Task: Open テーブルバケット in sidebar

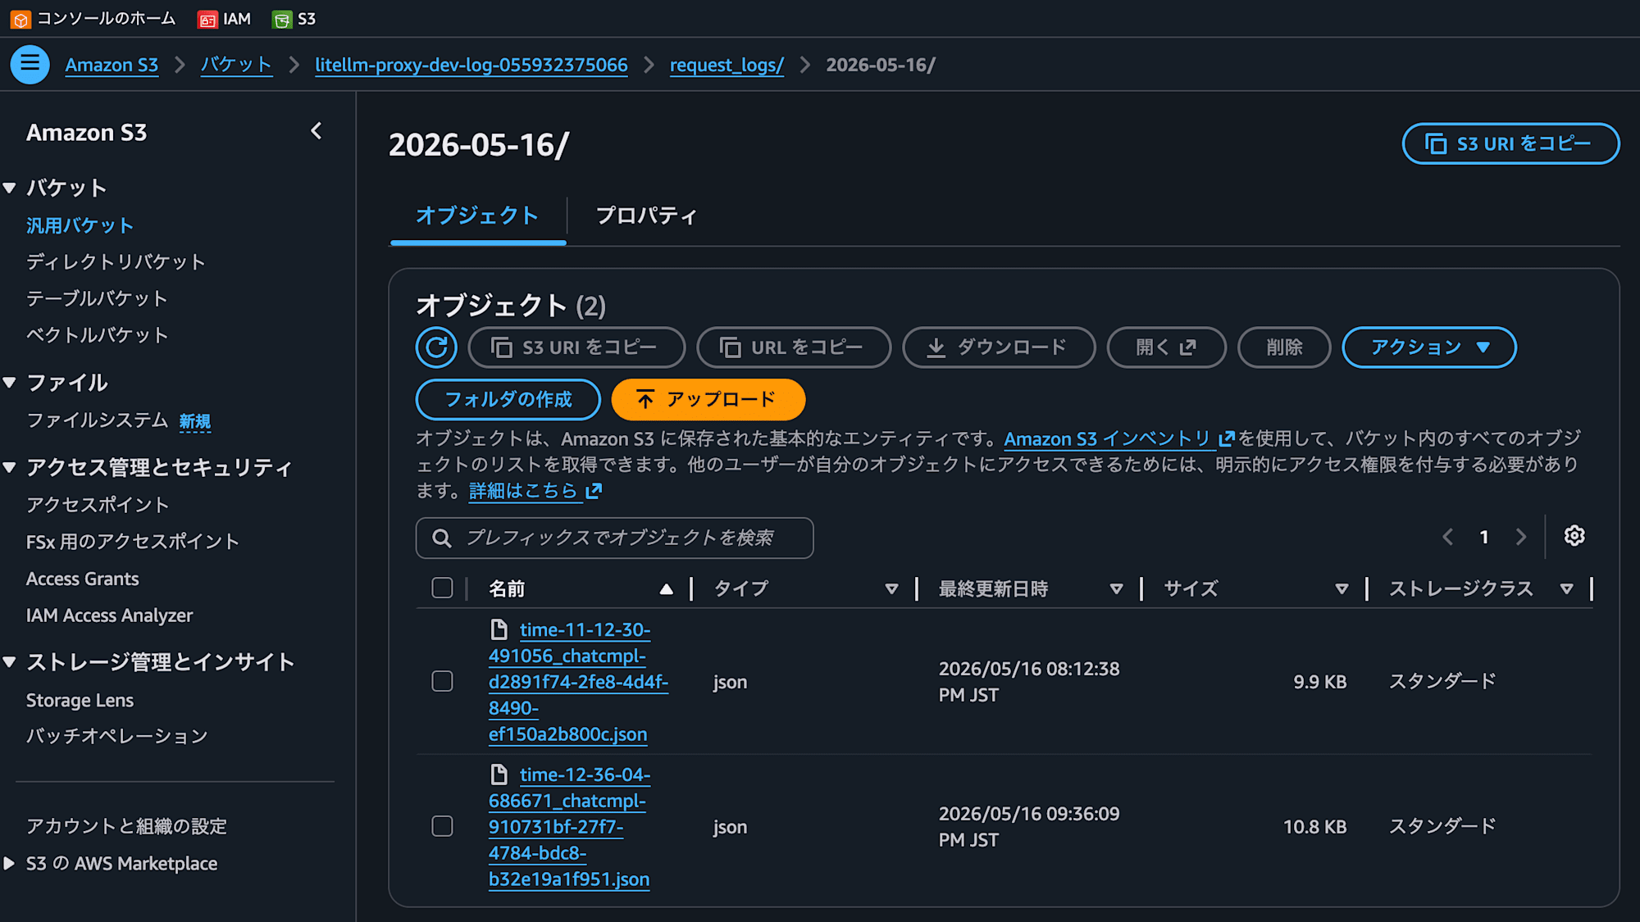Action: [x=97, y=298]
